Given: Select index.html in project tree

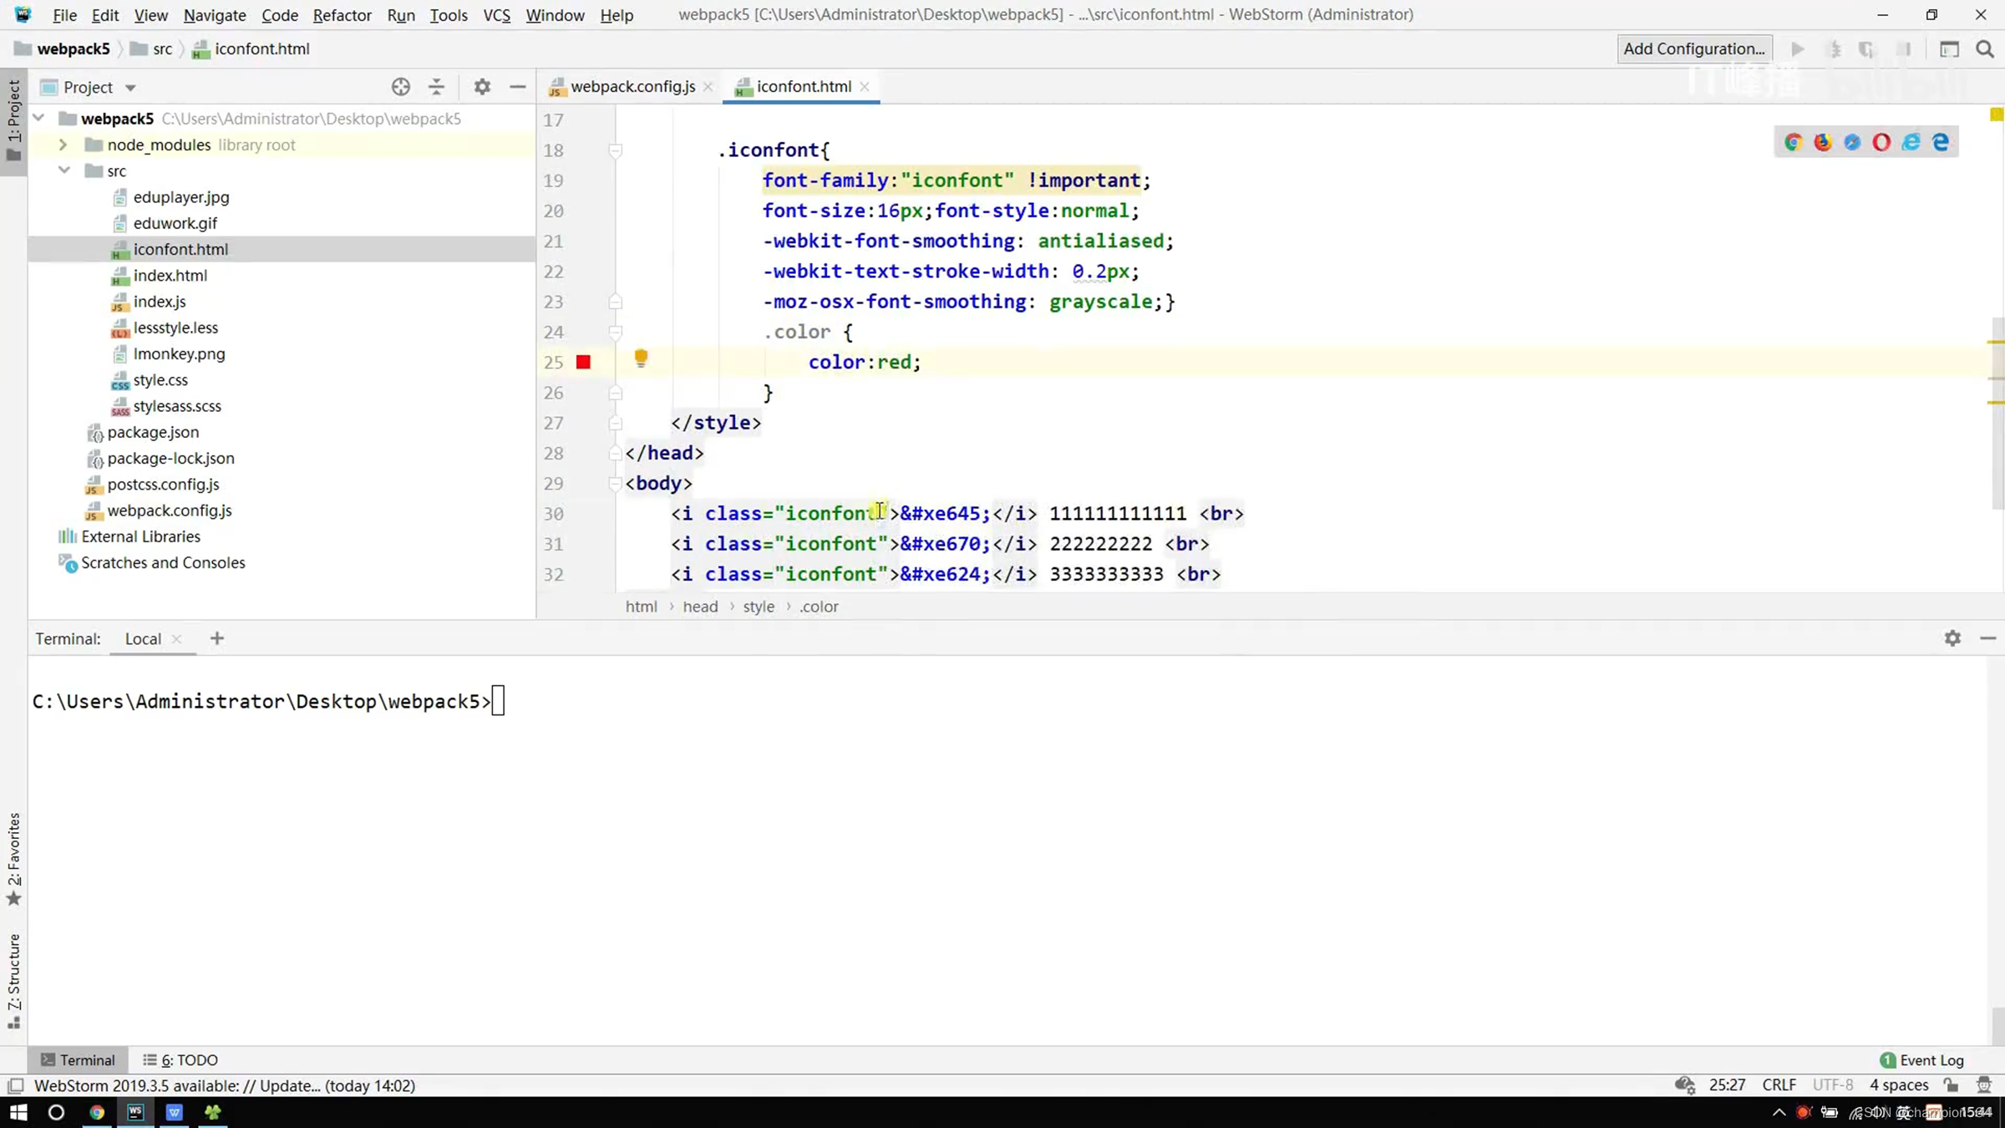Looking at the screenshot, I should point(170,275).
